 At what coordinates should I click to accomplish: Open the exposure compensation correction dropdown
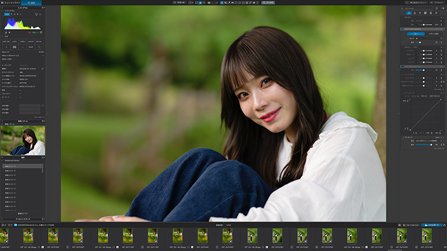pos(429,21)
